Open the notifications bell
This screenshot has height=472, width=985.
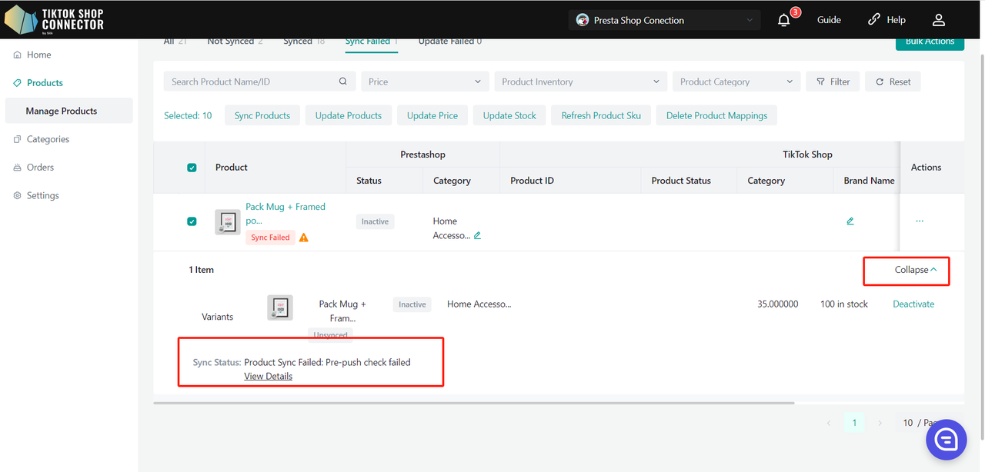coord(784,20)
